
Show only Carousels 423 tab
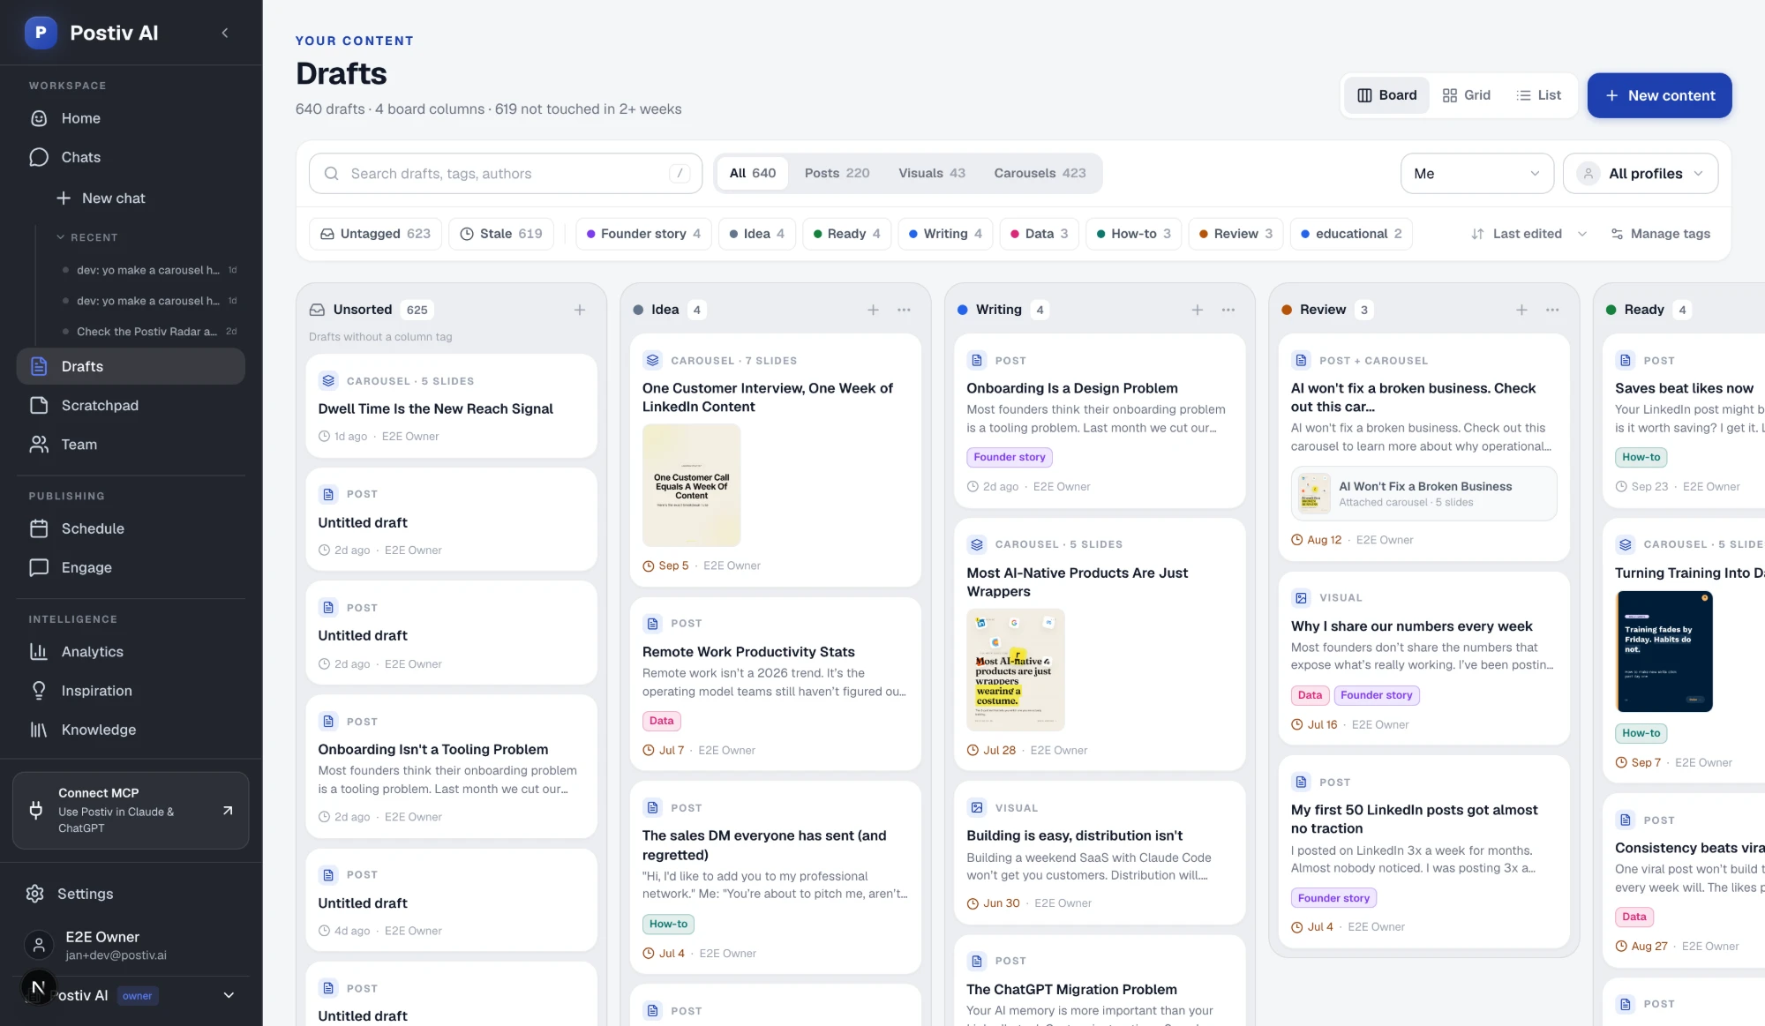pyautogui.click(x=1040, y=173)
